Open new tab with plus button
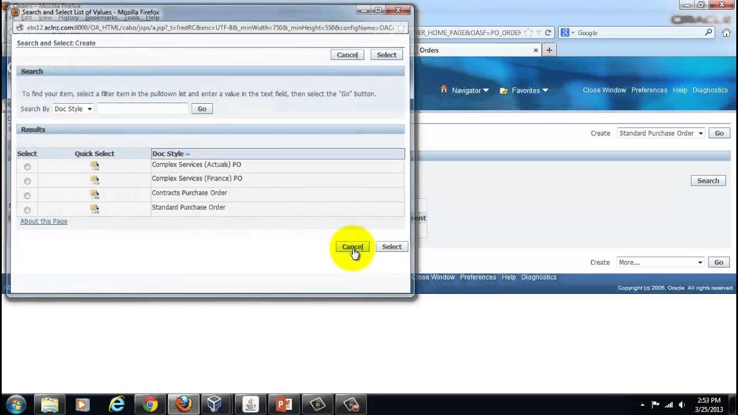This screenshot has height=415, width=738. [x=549, y=50]
